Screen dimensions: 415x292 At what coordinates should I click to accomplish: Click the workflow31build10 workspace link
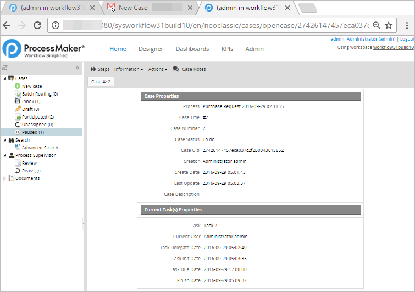click(393, 47)
